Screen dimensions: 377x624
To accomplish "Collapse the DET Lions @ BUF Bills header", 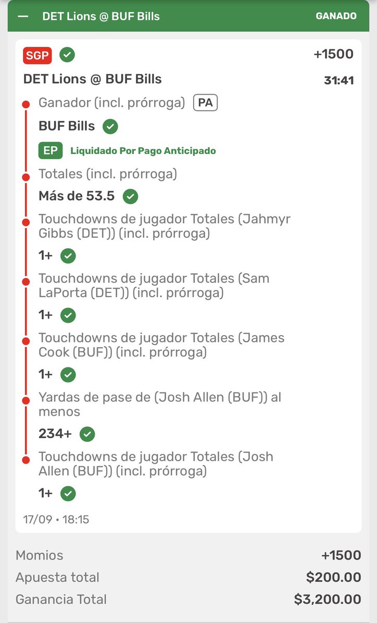I will 23,16.
